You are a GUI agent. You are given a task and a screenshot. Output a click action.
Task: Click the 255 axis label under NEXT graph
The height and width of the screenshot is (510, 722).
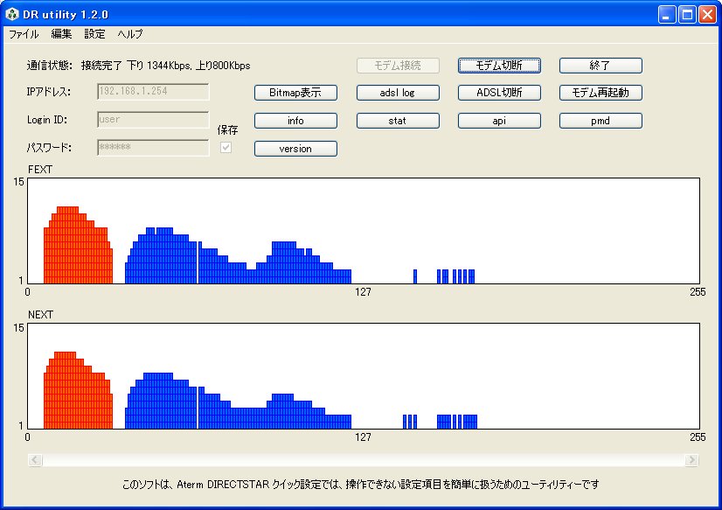(698, 437)
